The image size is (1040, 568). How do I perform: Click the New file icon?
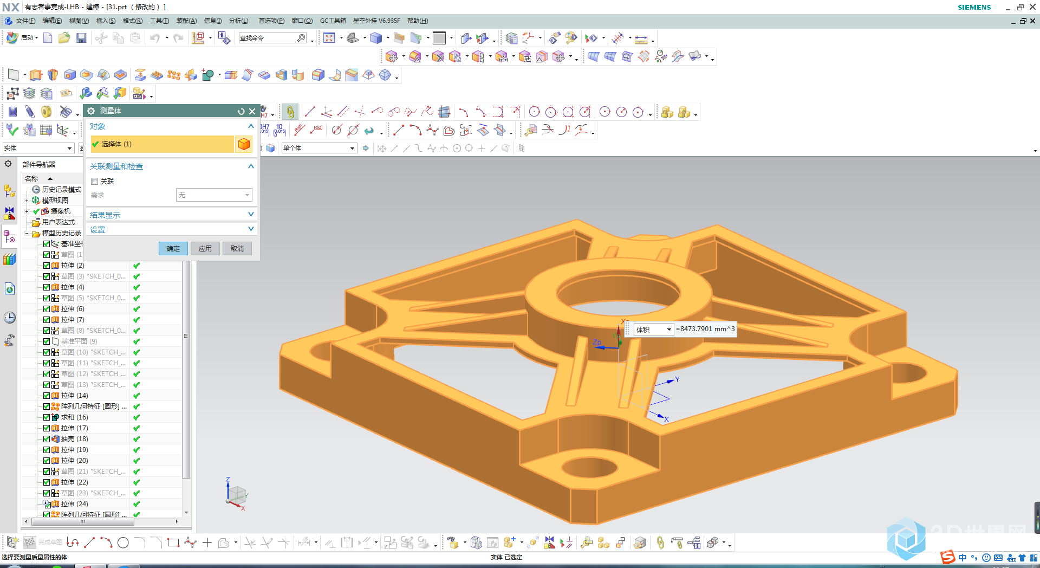pos(48,38)
